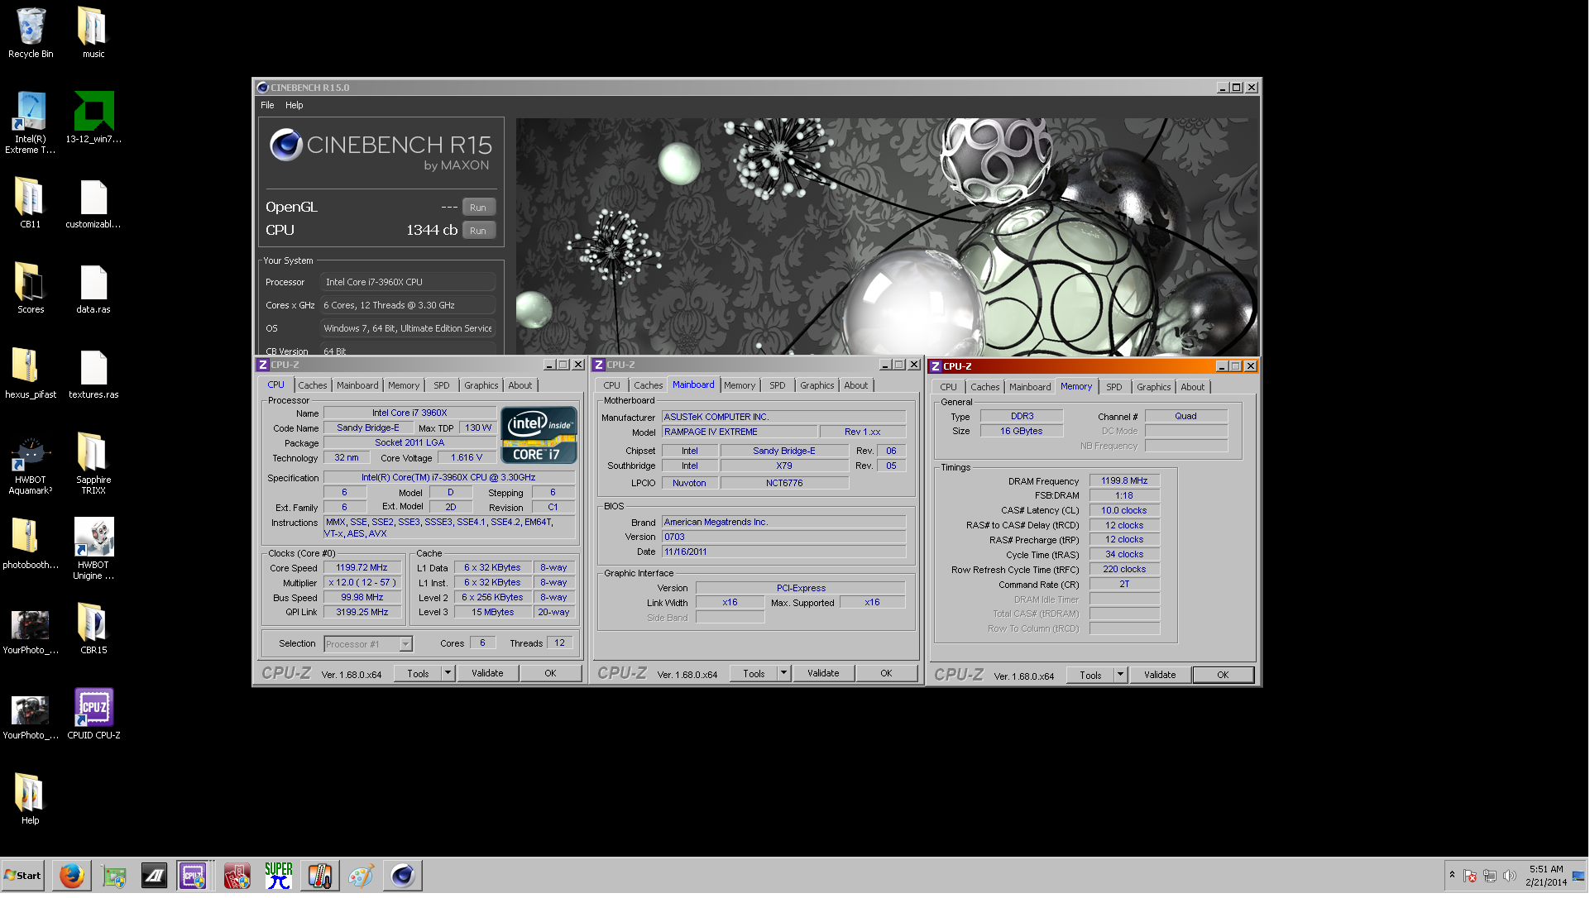Open hexus_pifast archive icon
This screenshot has height=898, width=1590.
pyautogui.click(x=31, y=373)
